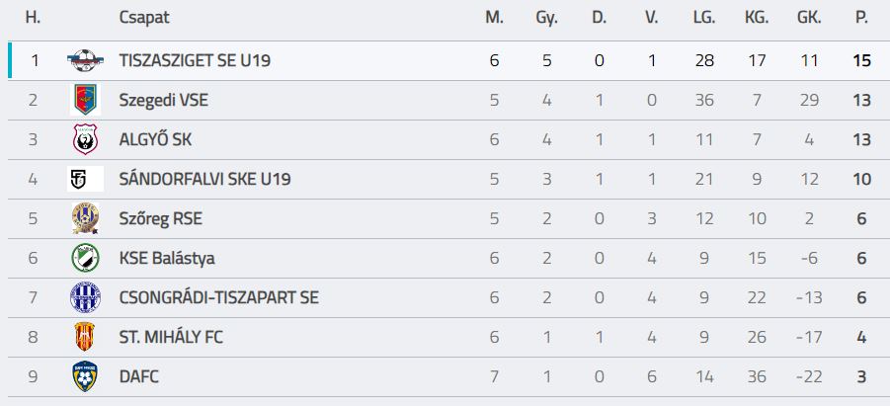Click the Szőreg RSE club crest
The height and width of the screenshot is (406, 890).
[85, 218]
